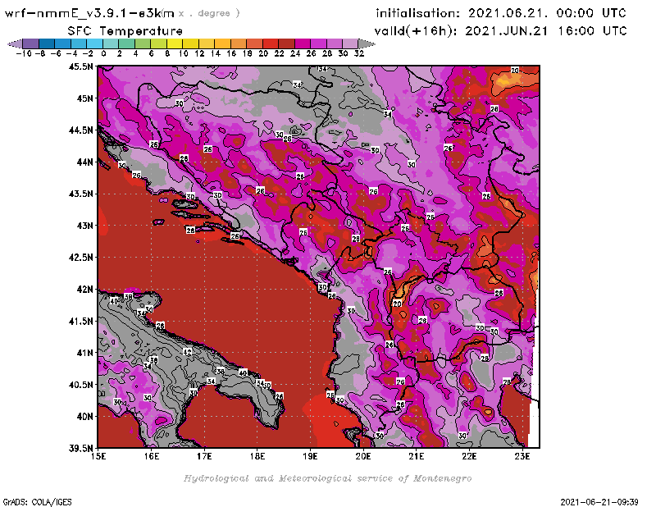This screenshot has width=656, height=507.
Task: Click the pale below -10 legend arrow
Action: pyautogui.click(x=15, y=43)
